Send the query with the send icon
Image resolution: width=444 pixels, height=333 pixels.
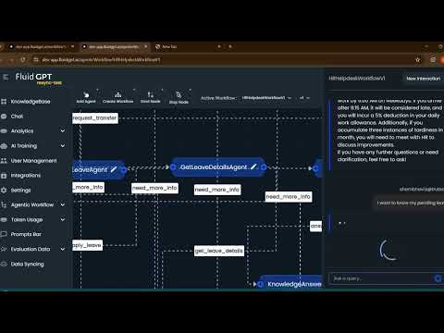click(x=438, y=278)
